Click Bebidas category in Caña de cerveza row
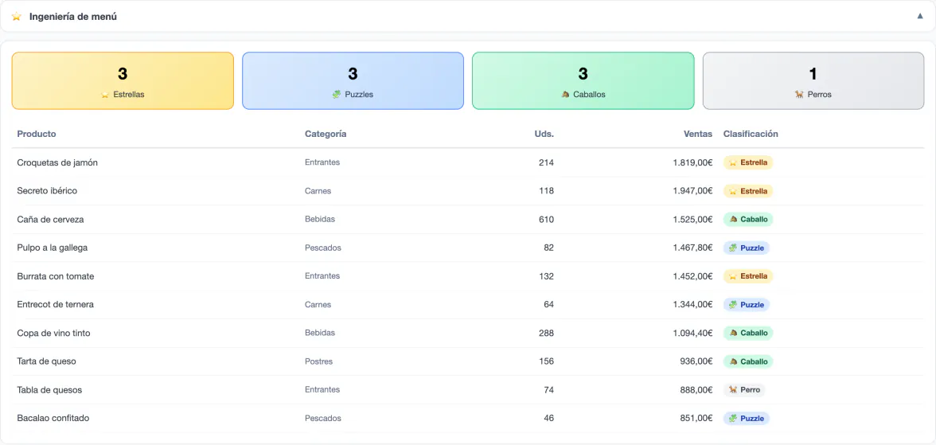This screenshot has width=936, height=445. point(320,219)
